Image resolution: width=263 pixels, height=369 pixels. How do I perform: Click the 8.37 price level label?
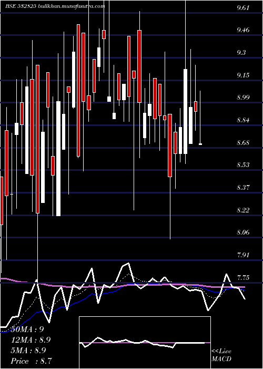click(243, 188)
